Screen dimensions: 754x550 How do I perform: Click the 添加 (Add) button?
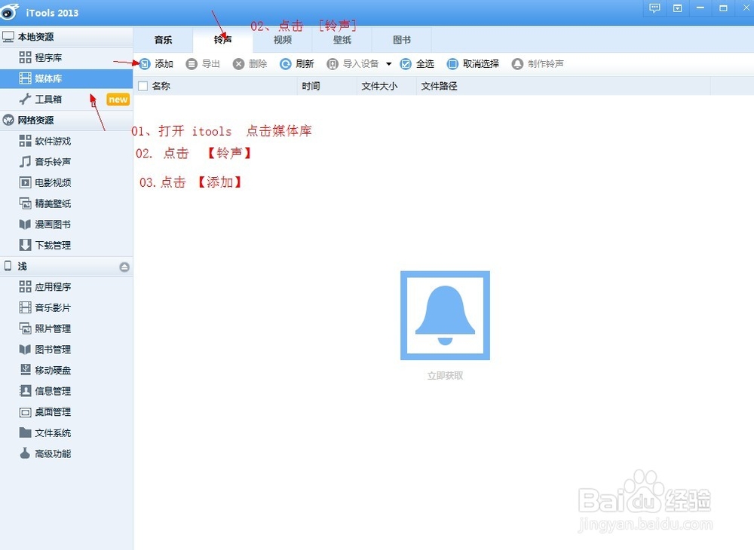coord(155,64)
